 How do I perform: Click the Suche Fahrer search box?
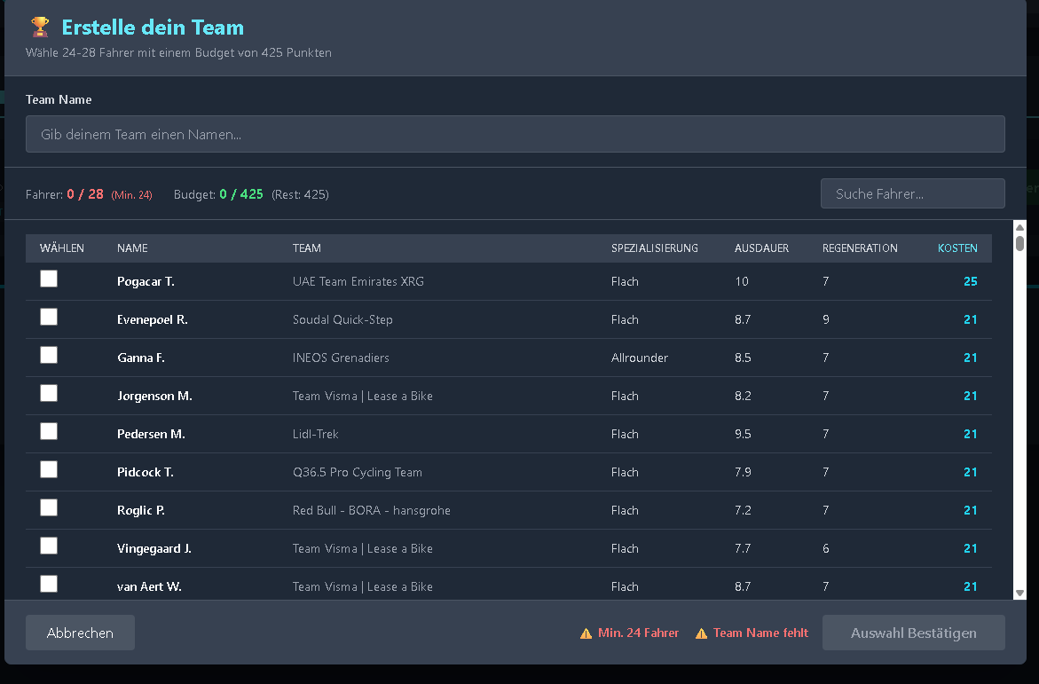click(x=912, y=193)
